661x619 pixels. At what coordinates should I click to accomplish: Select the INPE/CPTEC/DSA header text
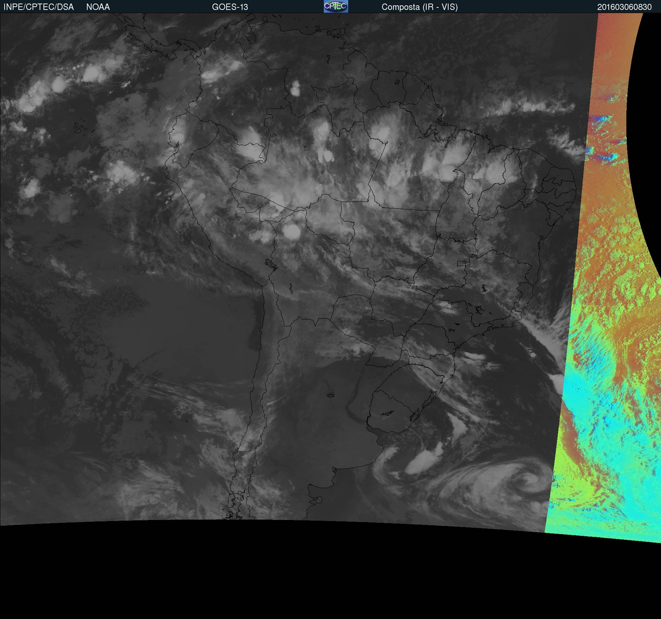[x=39, y=7]
